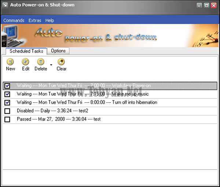Uncheck Turn off into hibernation checkbox
The height and width of the screenshot is (187, 220).
[x=7, y=103]
